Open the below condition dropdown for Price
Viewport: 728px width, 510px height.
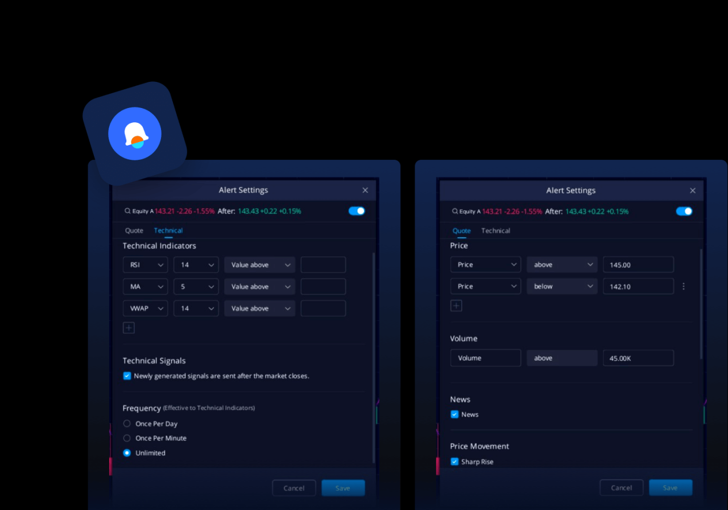click(x=562, y=287)
